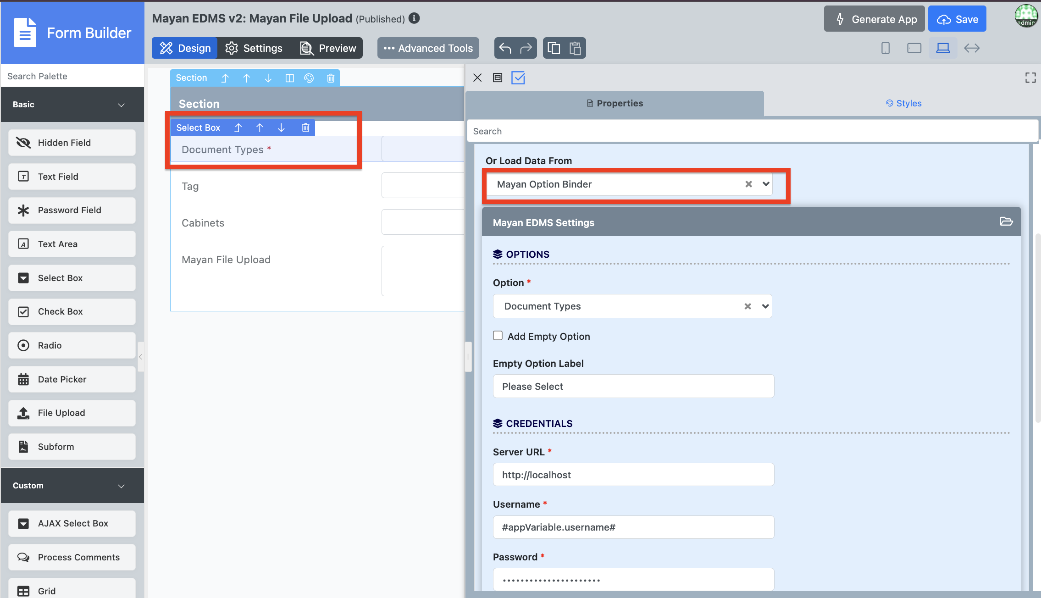Choose AJAX Select Box palette item
Screen dimensions: 1041x598
(72, 523)
